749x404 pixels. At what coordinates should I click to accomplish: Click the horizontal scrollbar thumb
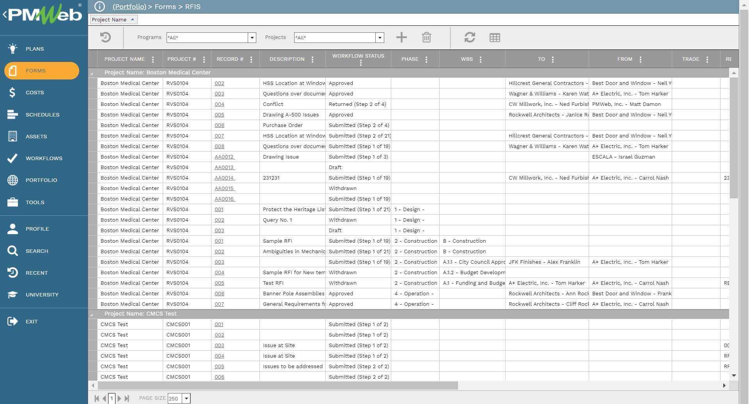277,386
